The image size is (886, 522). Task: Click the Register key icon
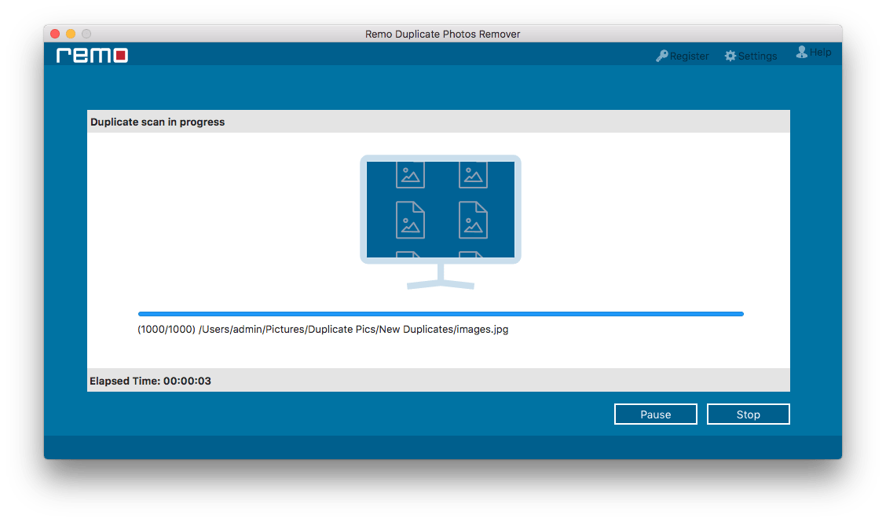pos(661,56)
